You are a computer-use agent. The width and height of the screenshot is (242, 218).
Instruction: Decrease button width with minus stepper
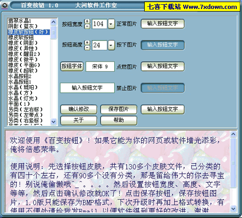[87, 26]
